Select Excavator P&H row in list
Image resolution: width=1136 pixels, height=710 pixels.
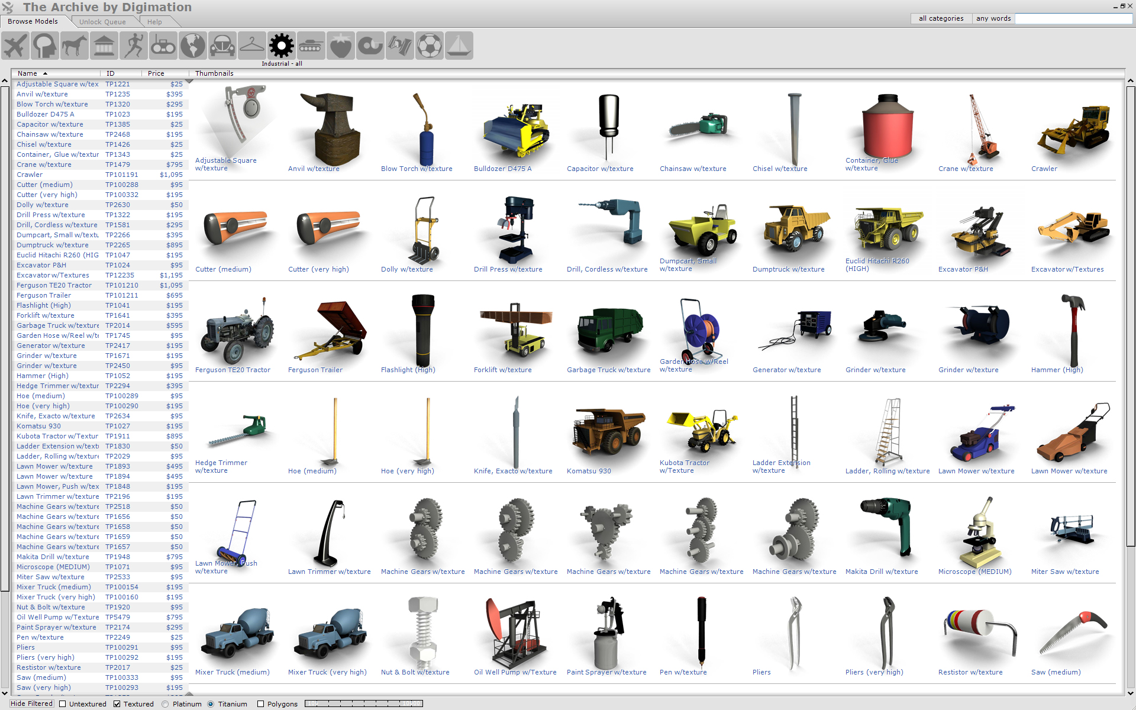[x=100, y=265]
